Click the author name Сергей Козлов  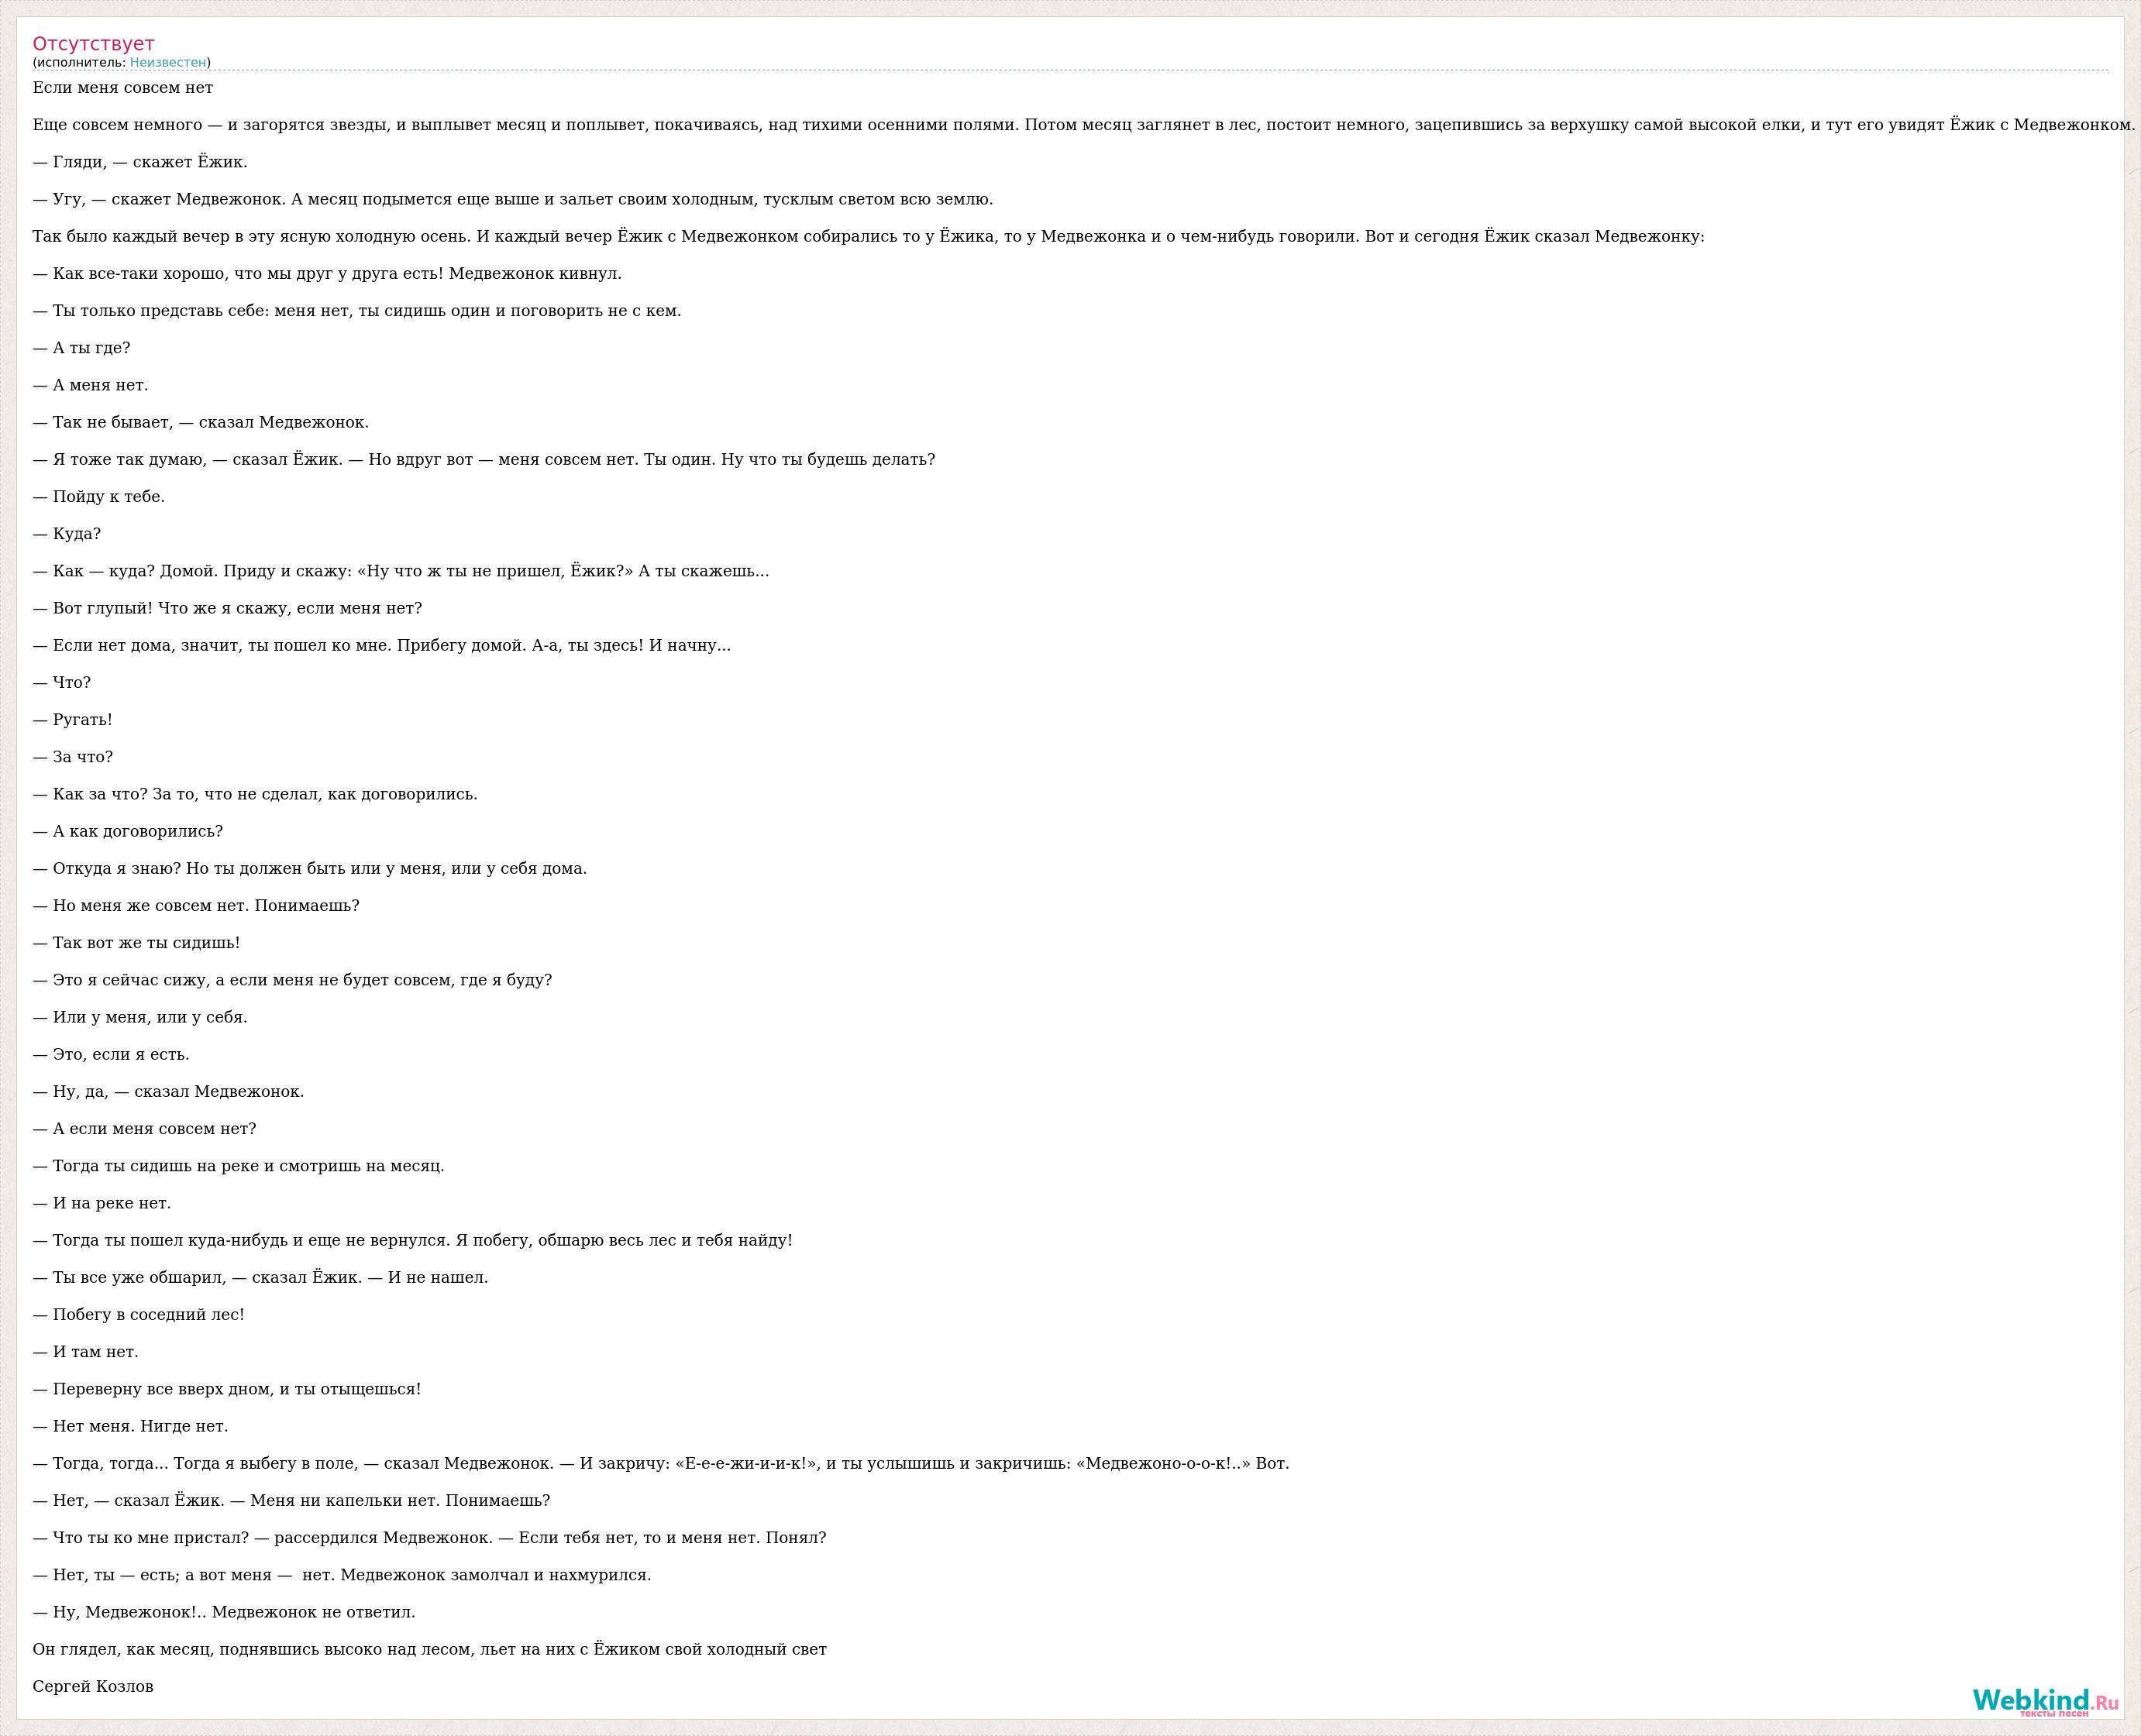click(x=93, y=1687)
